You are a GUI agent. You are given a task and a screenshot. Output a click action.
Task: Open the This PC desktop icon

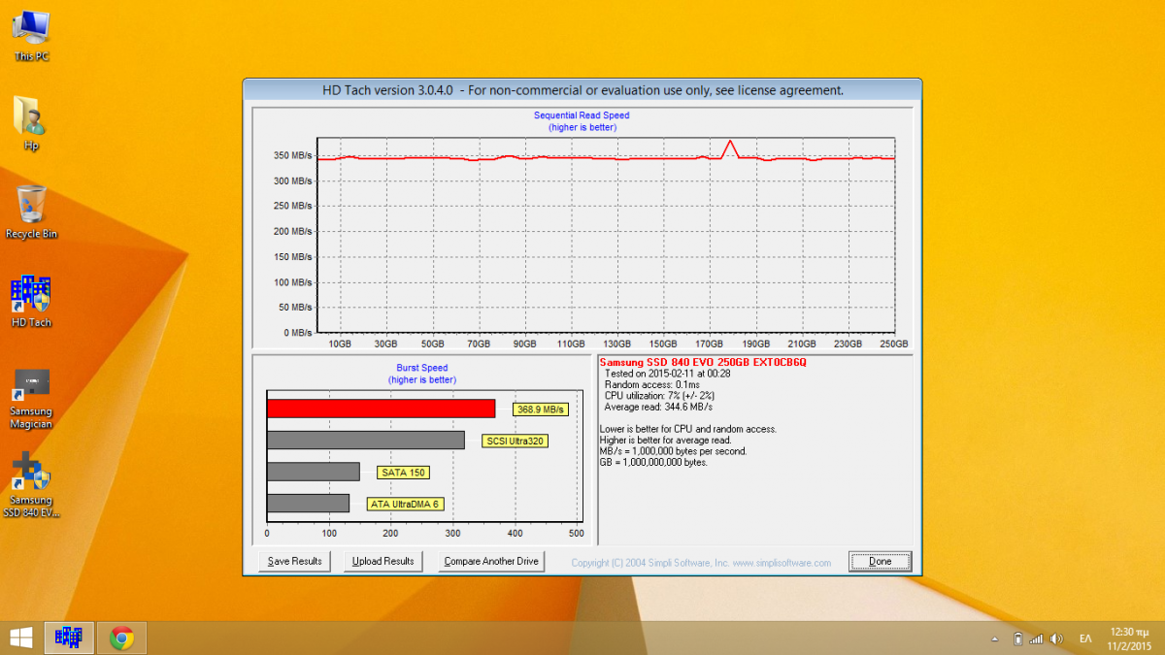pyautogui.click(x=31, y=34)
